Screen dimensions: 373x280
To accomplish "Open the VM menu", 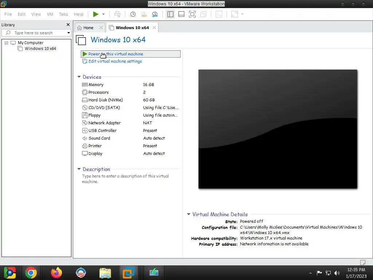I will pos(50,14).
